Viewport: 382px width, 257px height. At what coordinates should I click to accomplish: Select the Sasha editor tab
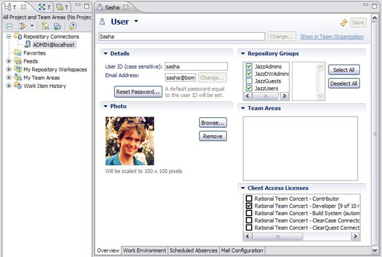[112, 7]
